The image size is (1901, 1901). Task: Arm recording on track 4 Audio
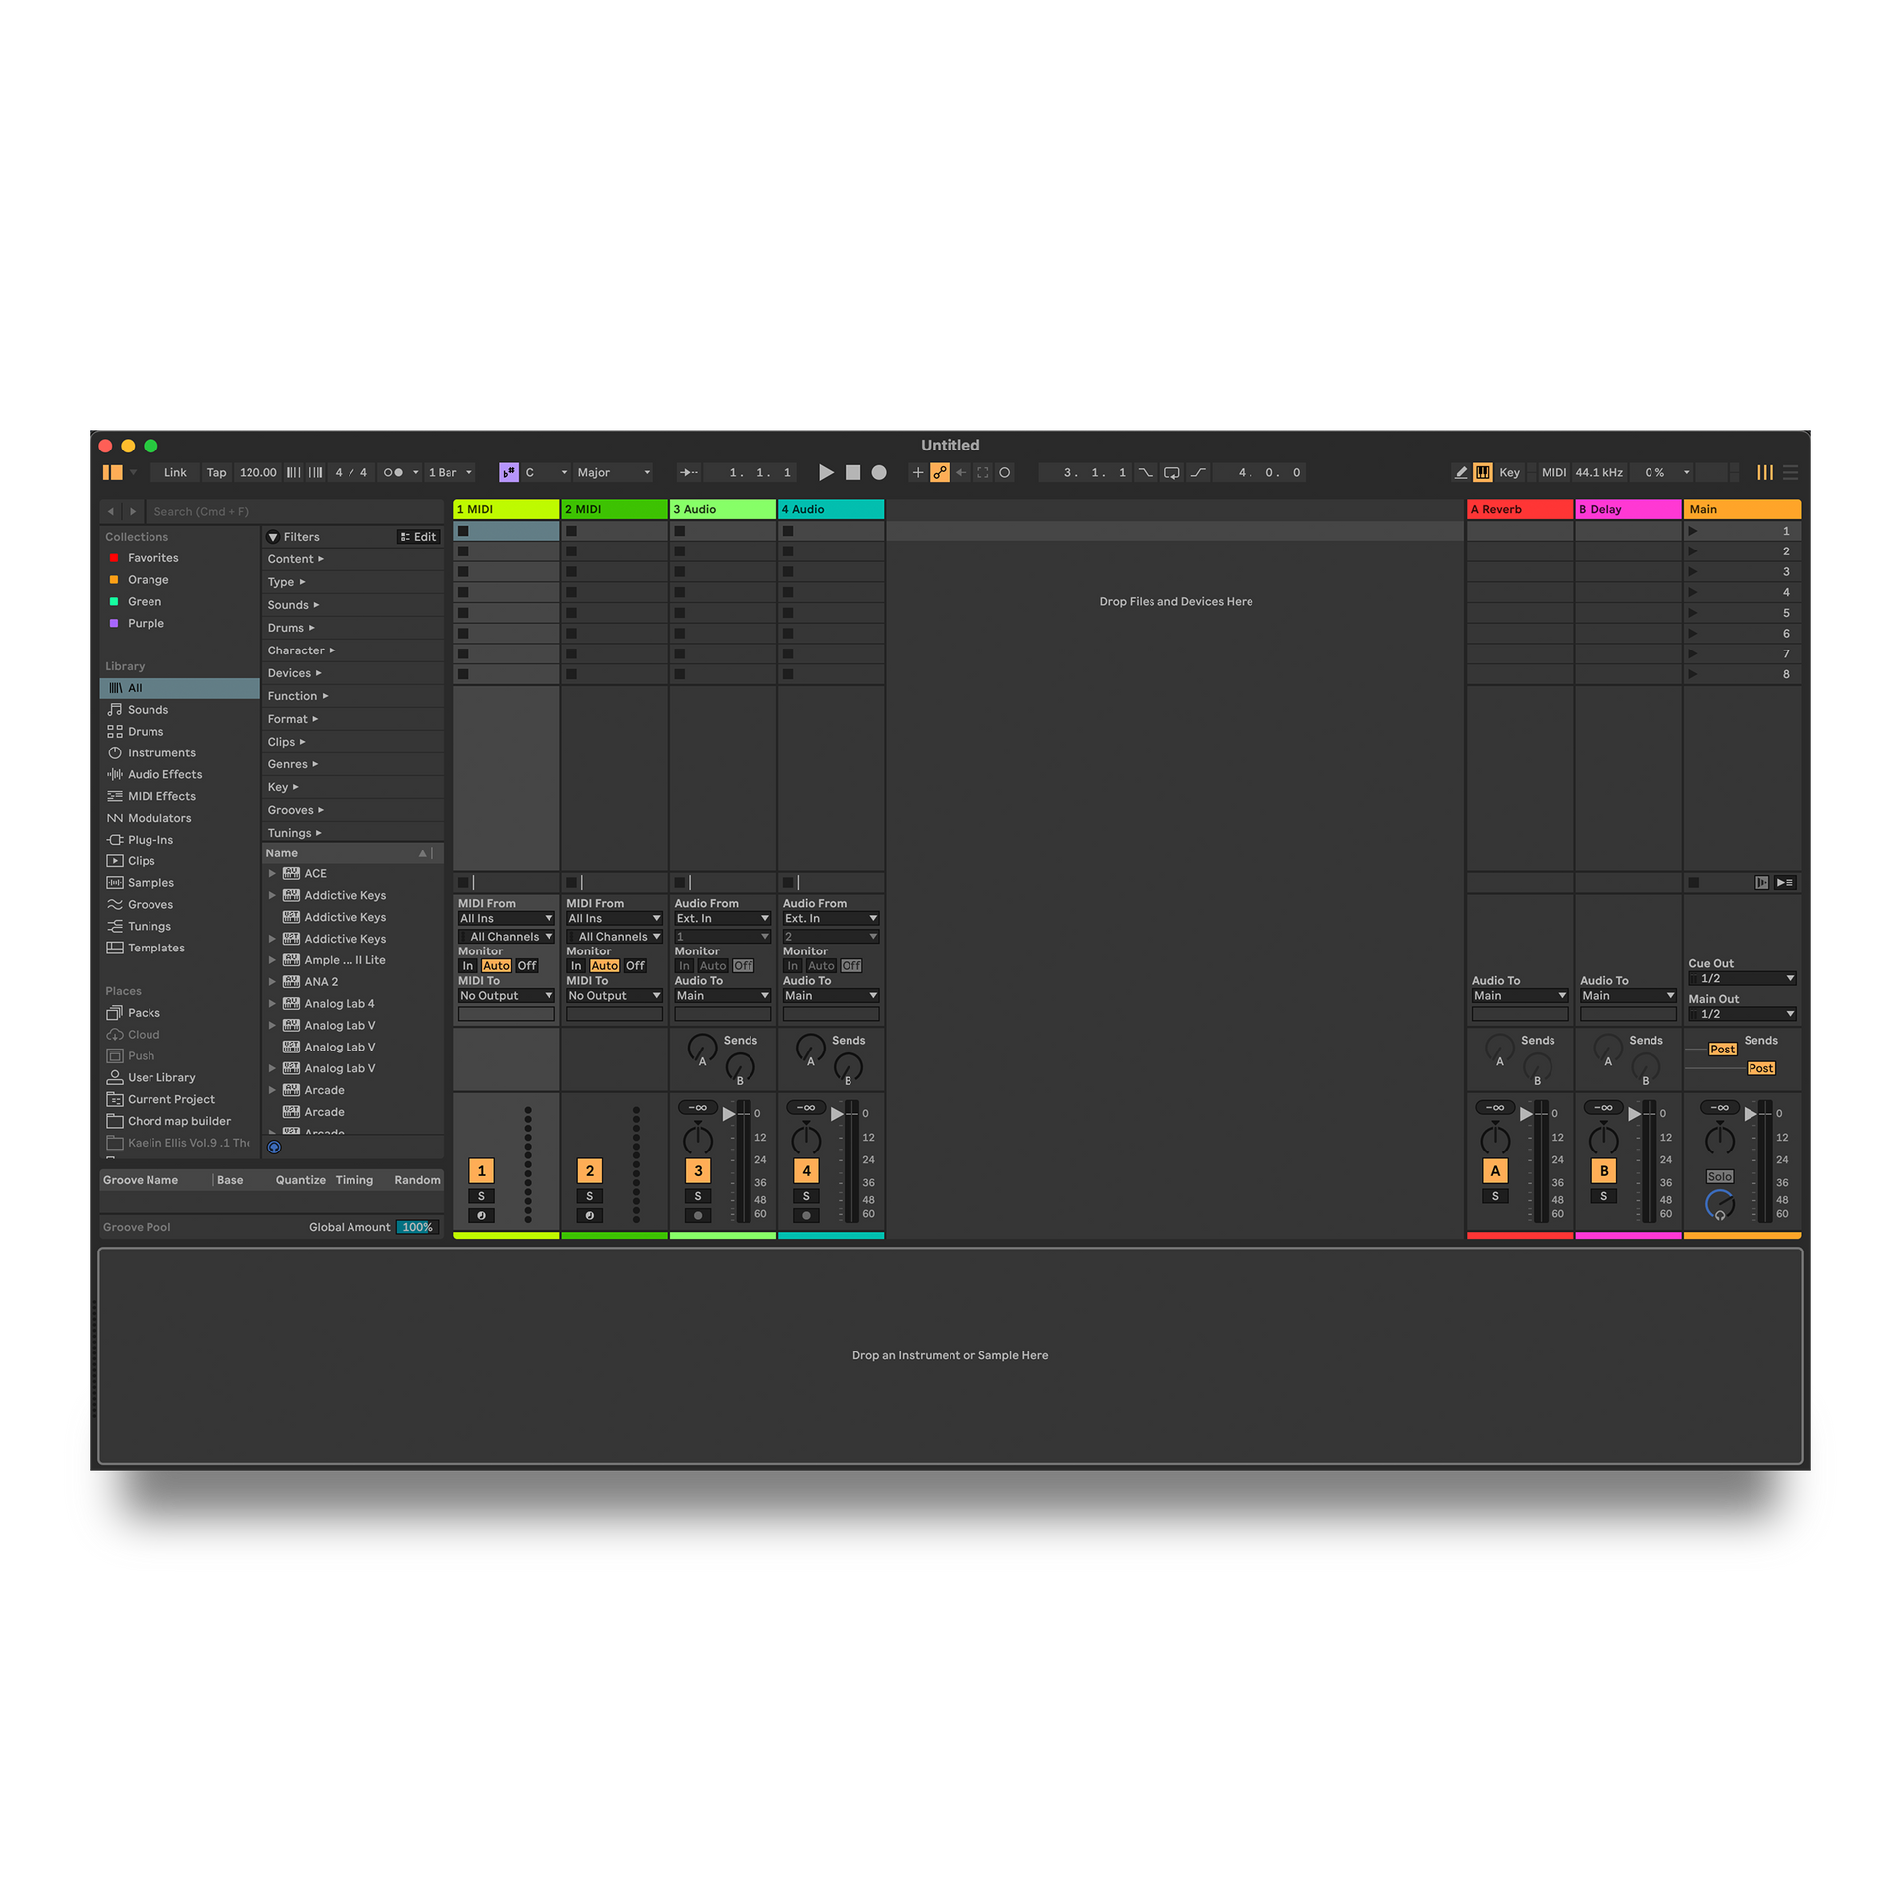(x=805, y=1215)
